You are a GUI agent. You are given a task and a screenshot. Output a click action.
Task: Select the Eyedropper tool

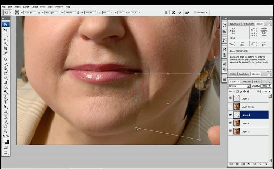6,122
